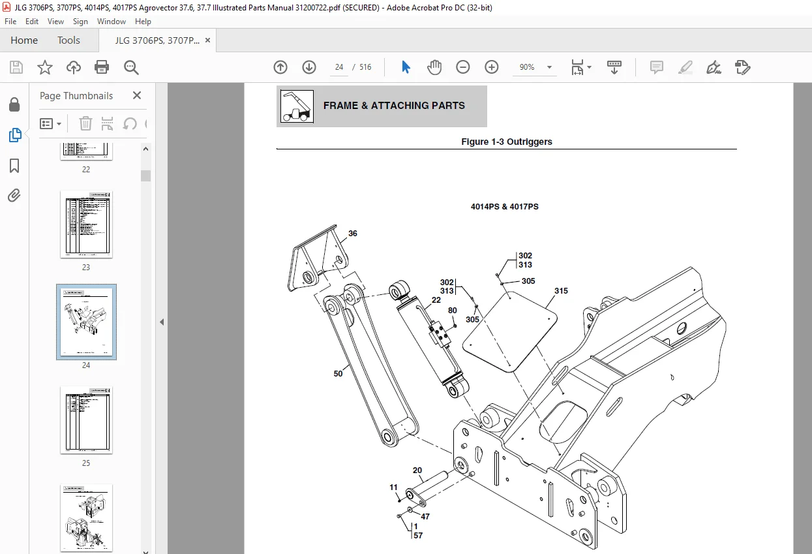Select the thumbnail below page 25
Viewport: 812px width, 554px height.
[x=86, y=518]
